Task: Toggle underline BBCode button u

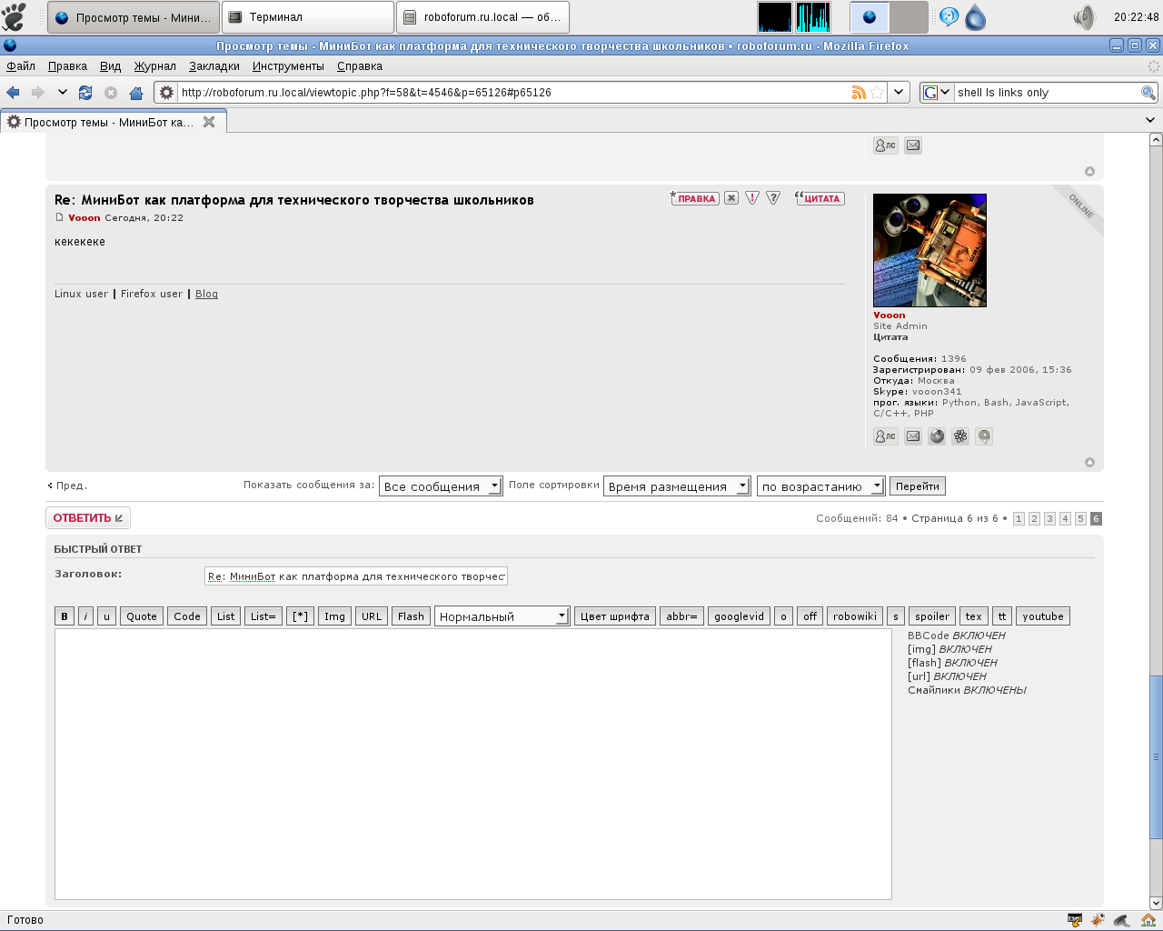Action: 106,616
